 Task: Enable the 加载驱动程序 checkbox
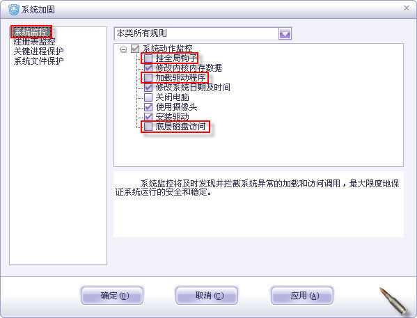click(148, 78)
